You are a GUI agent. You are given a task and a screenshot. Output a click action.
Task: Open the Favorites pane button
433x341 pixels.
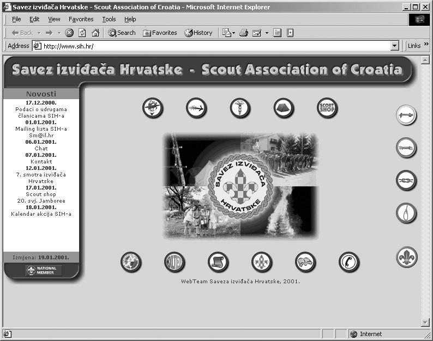coord(160,33)
